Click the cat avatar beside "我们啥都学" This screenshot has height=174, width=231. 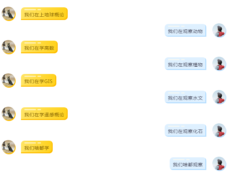click(x=9, y=147)
